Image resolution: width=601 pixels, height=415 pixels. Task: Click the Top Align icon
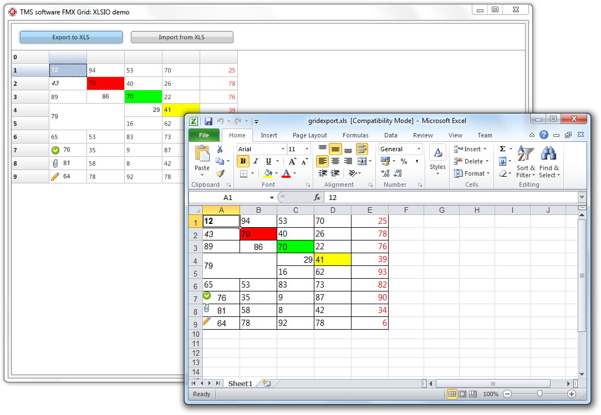coord(323,148)
